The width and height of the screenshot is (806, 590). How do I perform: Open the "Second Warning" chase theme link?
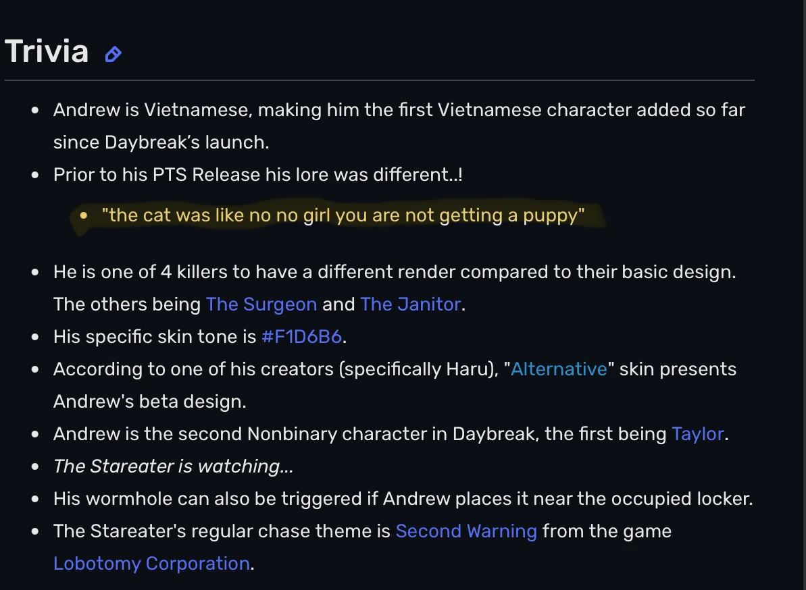[467, 531]
